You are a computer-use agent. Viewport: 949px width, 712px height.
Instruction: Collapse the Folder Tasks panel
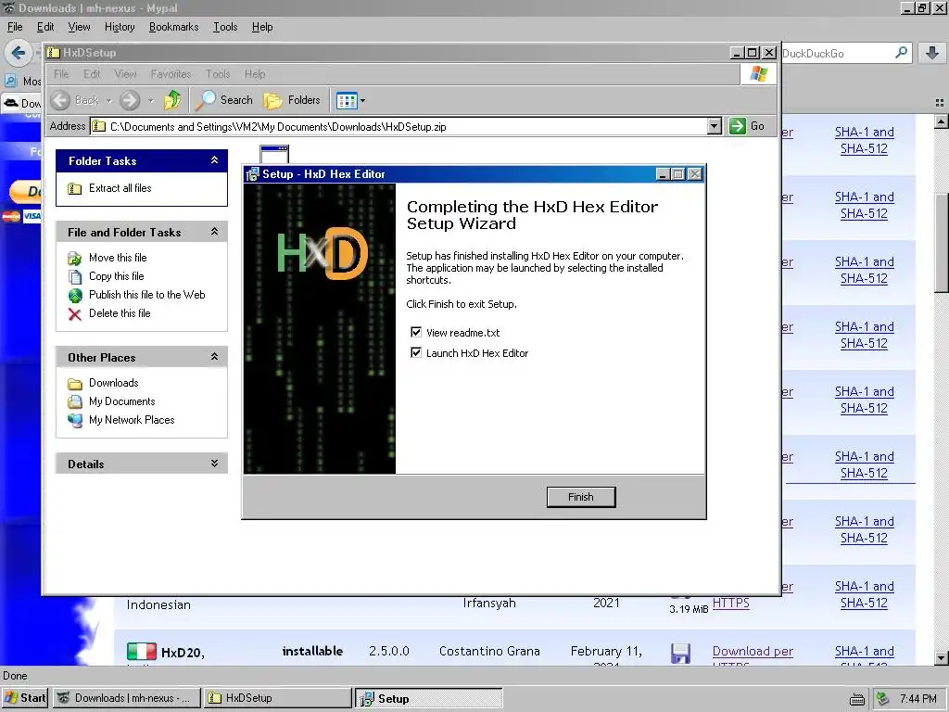pos(214,160)
